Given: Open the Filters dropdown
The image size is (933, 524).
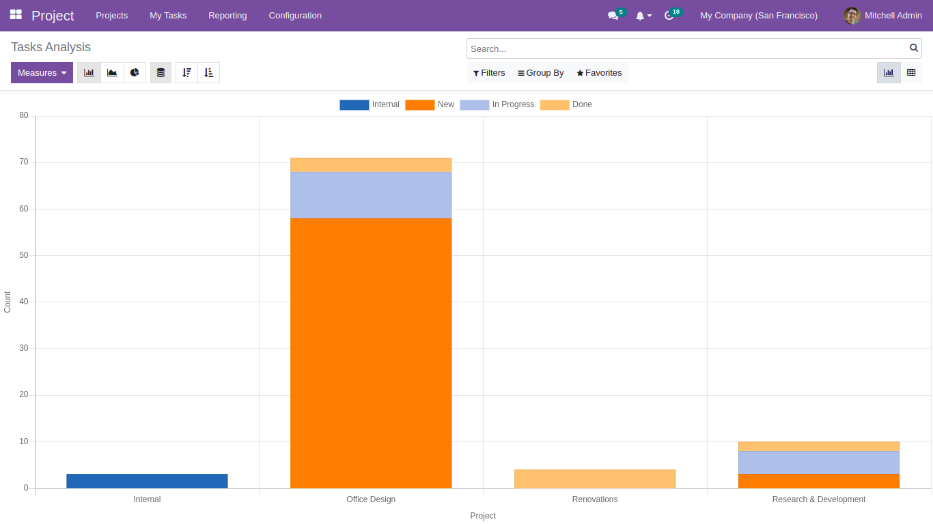Looking at the screenshot, I should (x=489, y=73).
